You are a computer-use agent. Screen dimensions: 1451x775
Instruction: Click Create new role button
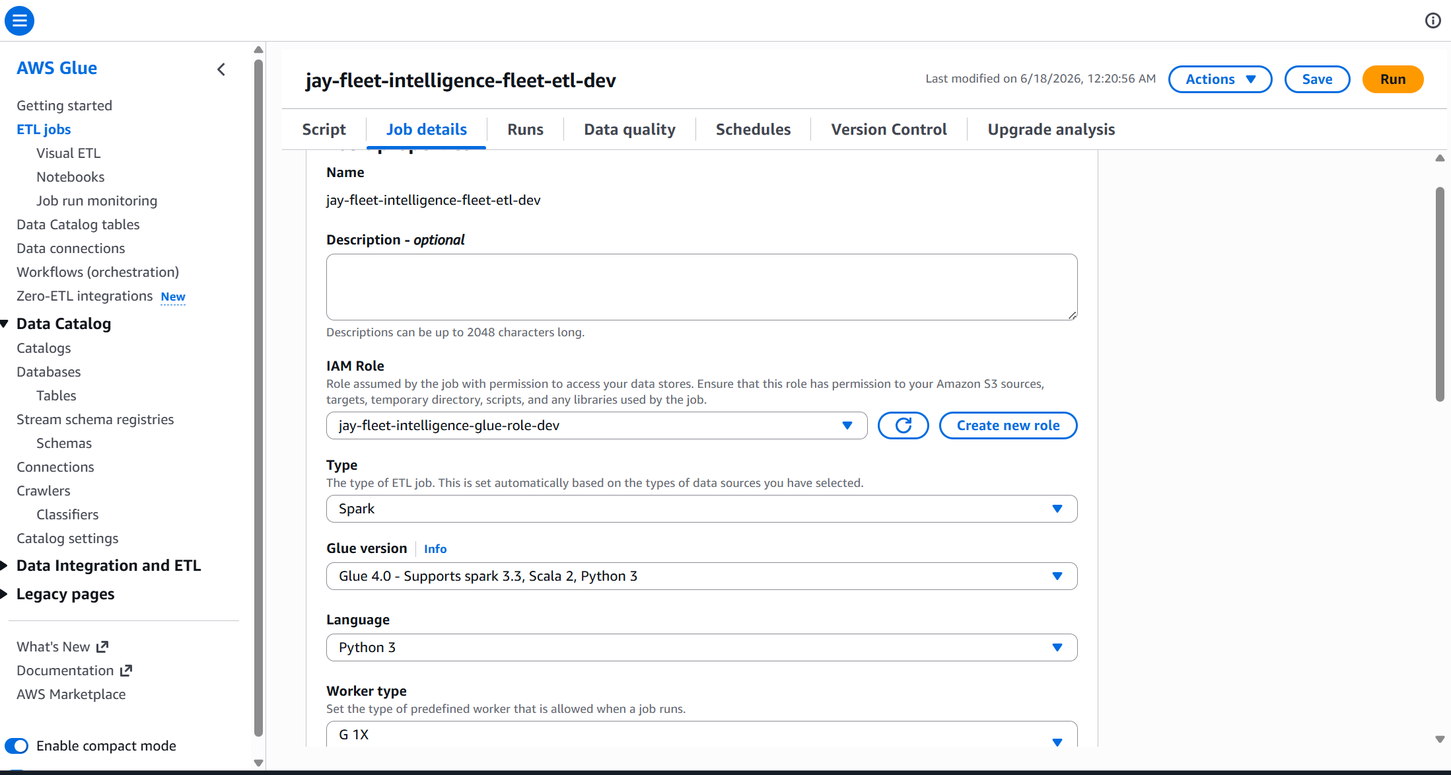(1008, 425)
